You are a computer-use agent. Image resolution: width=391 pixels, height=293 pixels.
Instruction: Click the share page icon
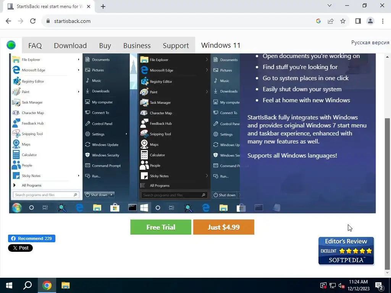coord(331,21)
